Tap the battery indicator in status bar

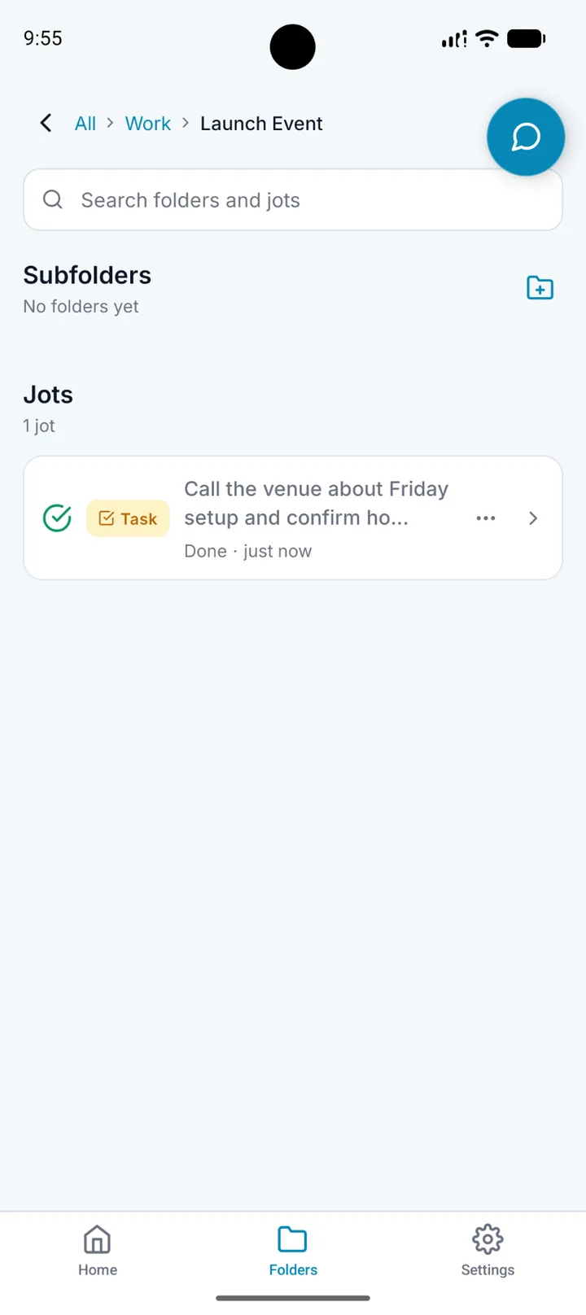tap(526, 38)
